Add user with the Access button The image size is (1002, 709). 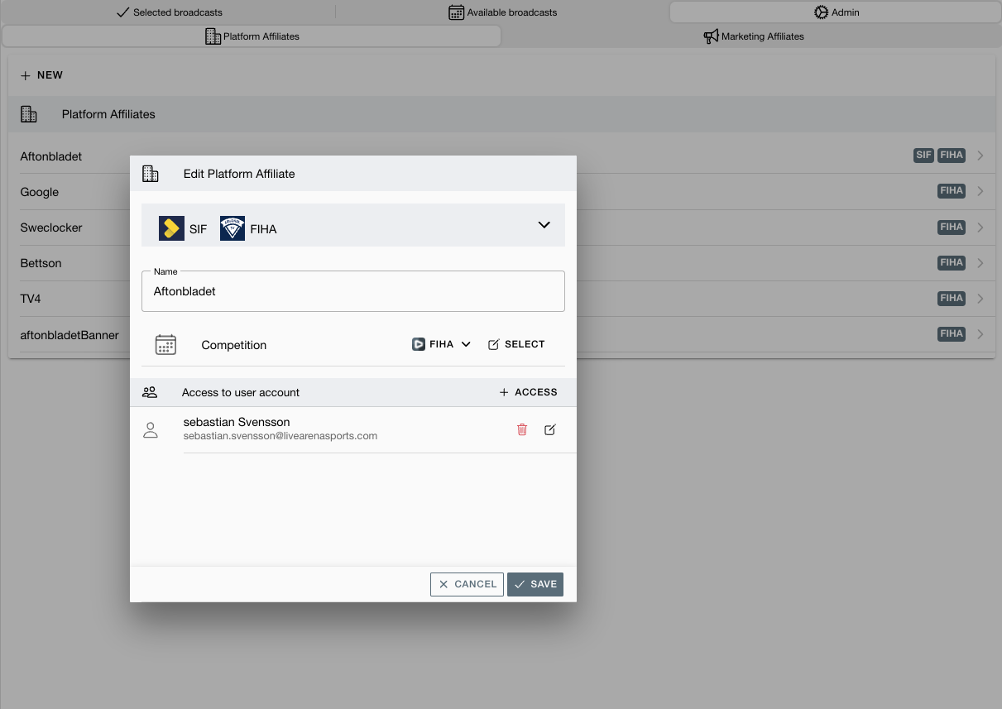528,392
